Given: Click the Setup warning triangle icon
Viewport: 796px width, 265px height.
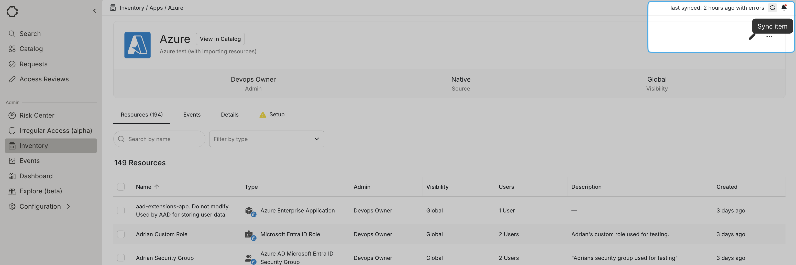Looking at the screenshot, I should [263, 115].
